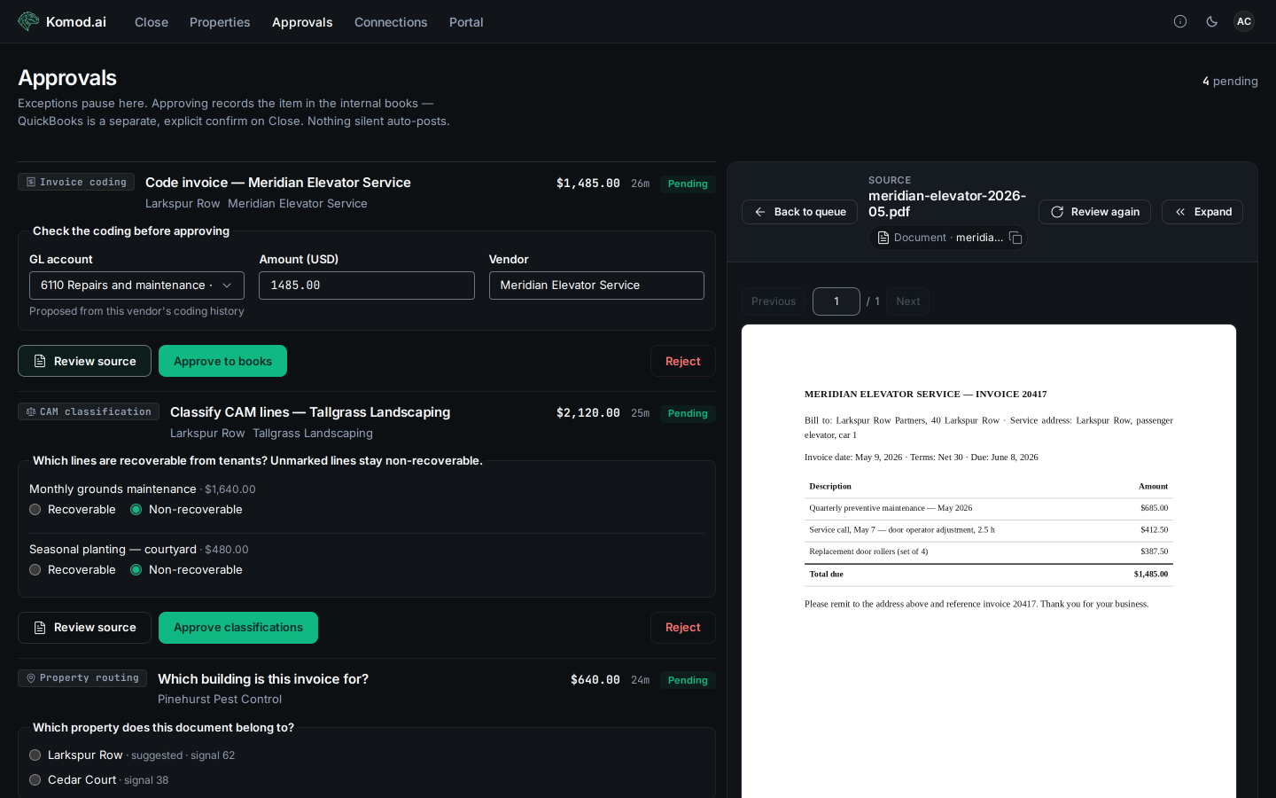Click Approve classifications button
Image resolution: width=1276 pixels, height=798 pixels.
(238, 628)
